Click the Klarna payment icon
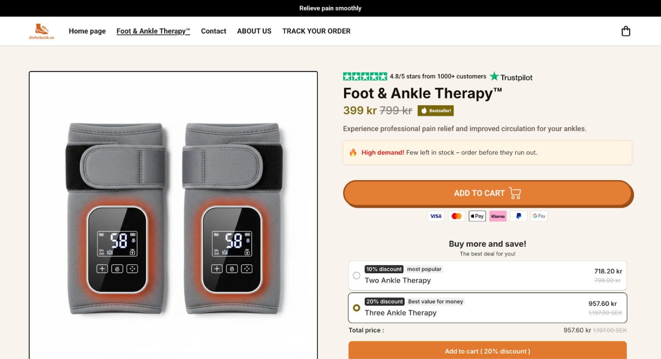This screenshot has height=359, width=661. [x=498, y=216]
